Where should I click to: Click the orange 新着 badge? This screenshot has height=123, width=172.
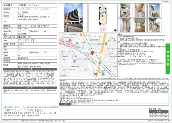coord(19,37)
